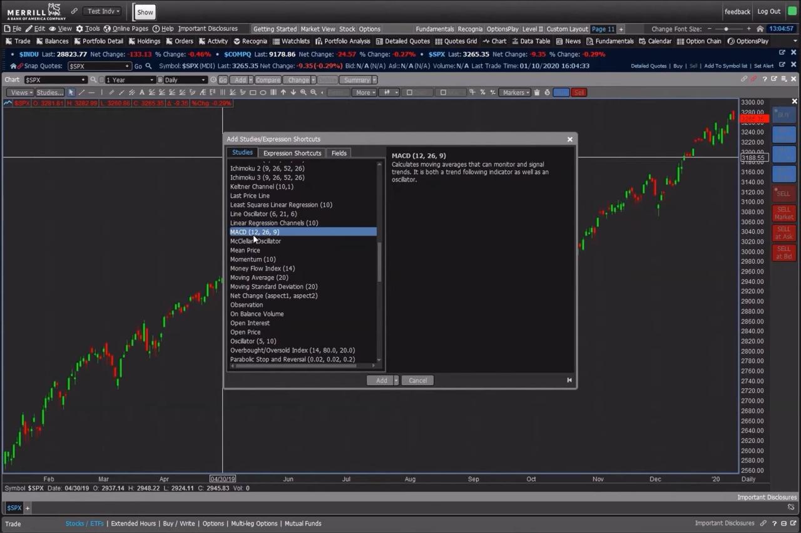Open the Fields tab
801x533 pixels.
coord(339,153)
